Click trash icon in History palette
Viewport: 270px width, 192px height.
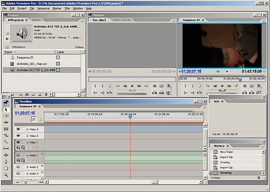coord(259,178)
